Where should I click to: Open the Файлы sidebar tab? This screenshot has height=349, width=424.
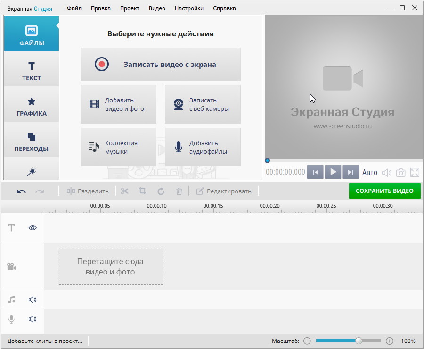click(32, 33)
